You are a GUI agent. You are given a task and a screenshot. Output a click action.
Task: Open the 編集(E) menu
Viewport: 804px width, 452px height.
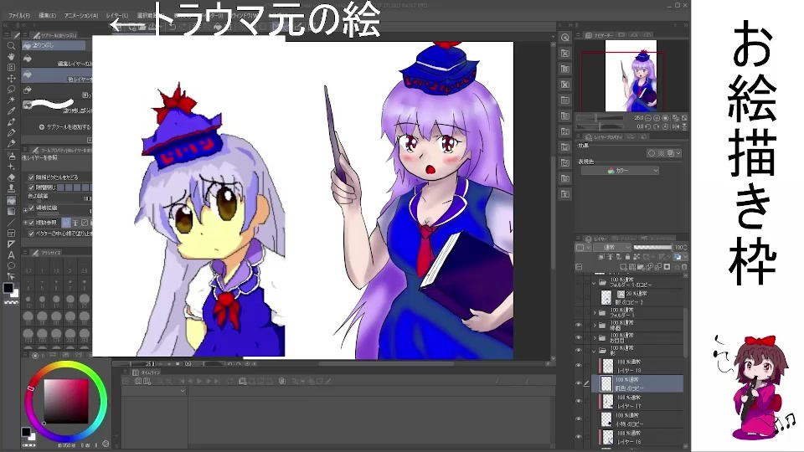point(47,16)
